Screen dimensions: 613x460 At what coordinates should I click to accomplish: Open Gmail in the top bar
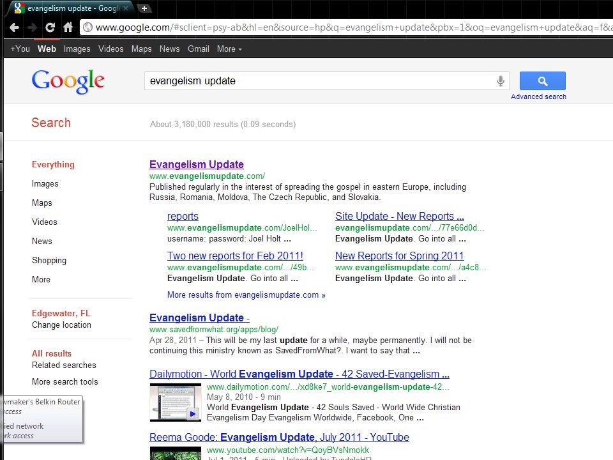[x=199, y=49]
